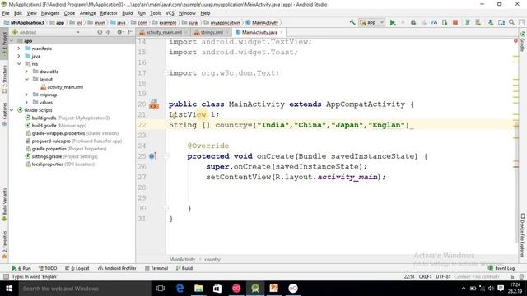Image resolution: width=527 pixels, height=296 pixels.
Task: Switch to the strings.xml editor tab
Action: pyautogui.click(x=211, y=32)
